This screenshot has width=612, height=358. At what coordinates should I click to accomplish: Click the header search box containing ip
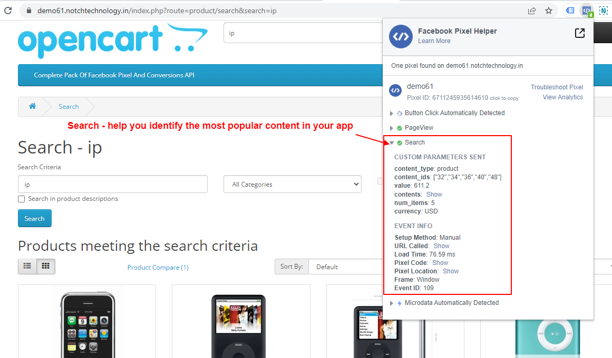point(303,33)
